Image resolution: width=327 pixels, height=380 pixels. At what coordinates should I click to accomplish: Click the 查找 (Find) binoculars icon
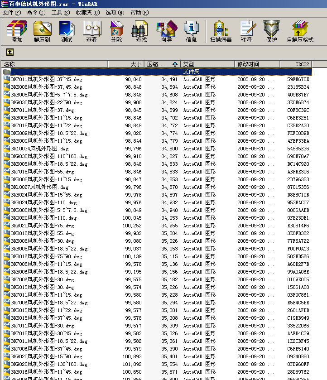[141, 32]
